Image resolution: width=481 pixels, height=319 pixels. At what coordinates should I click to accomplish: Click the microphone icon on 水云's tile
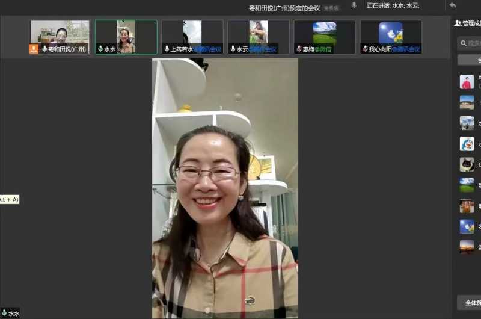click(233, 49)
